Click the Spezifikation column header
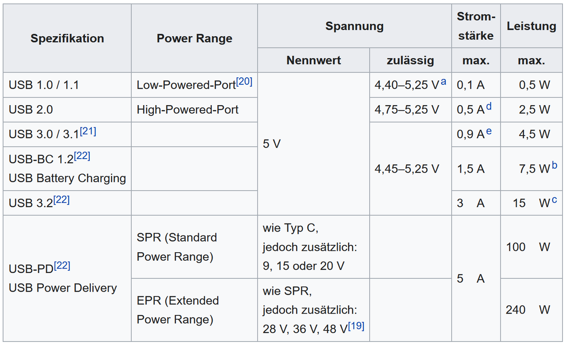 [67, 38]
